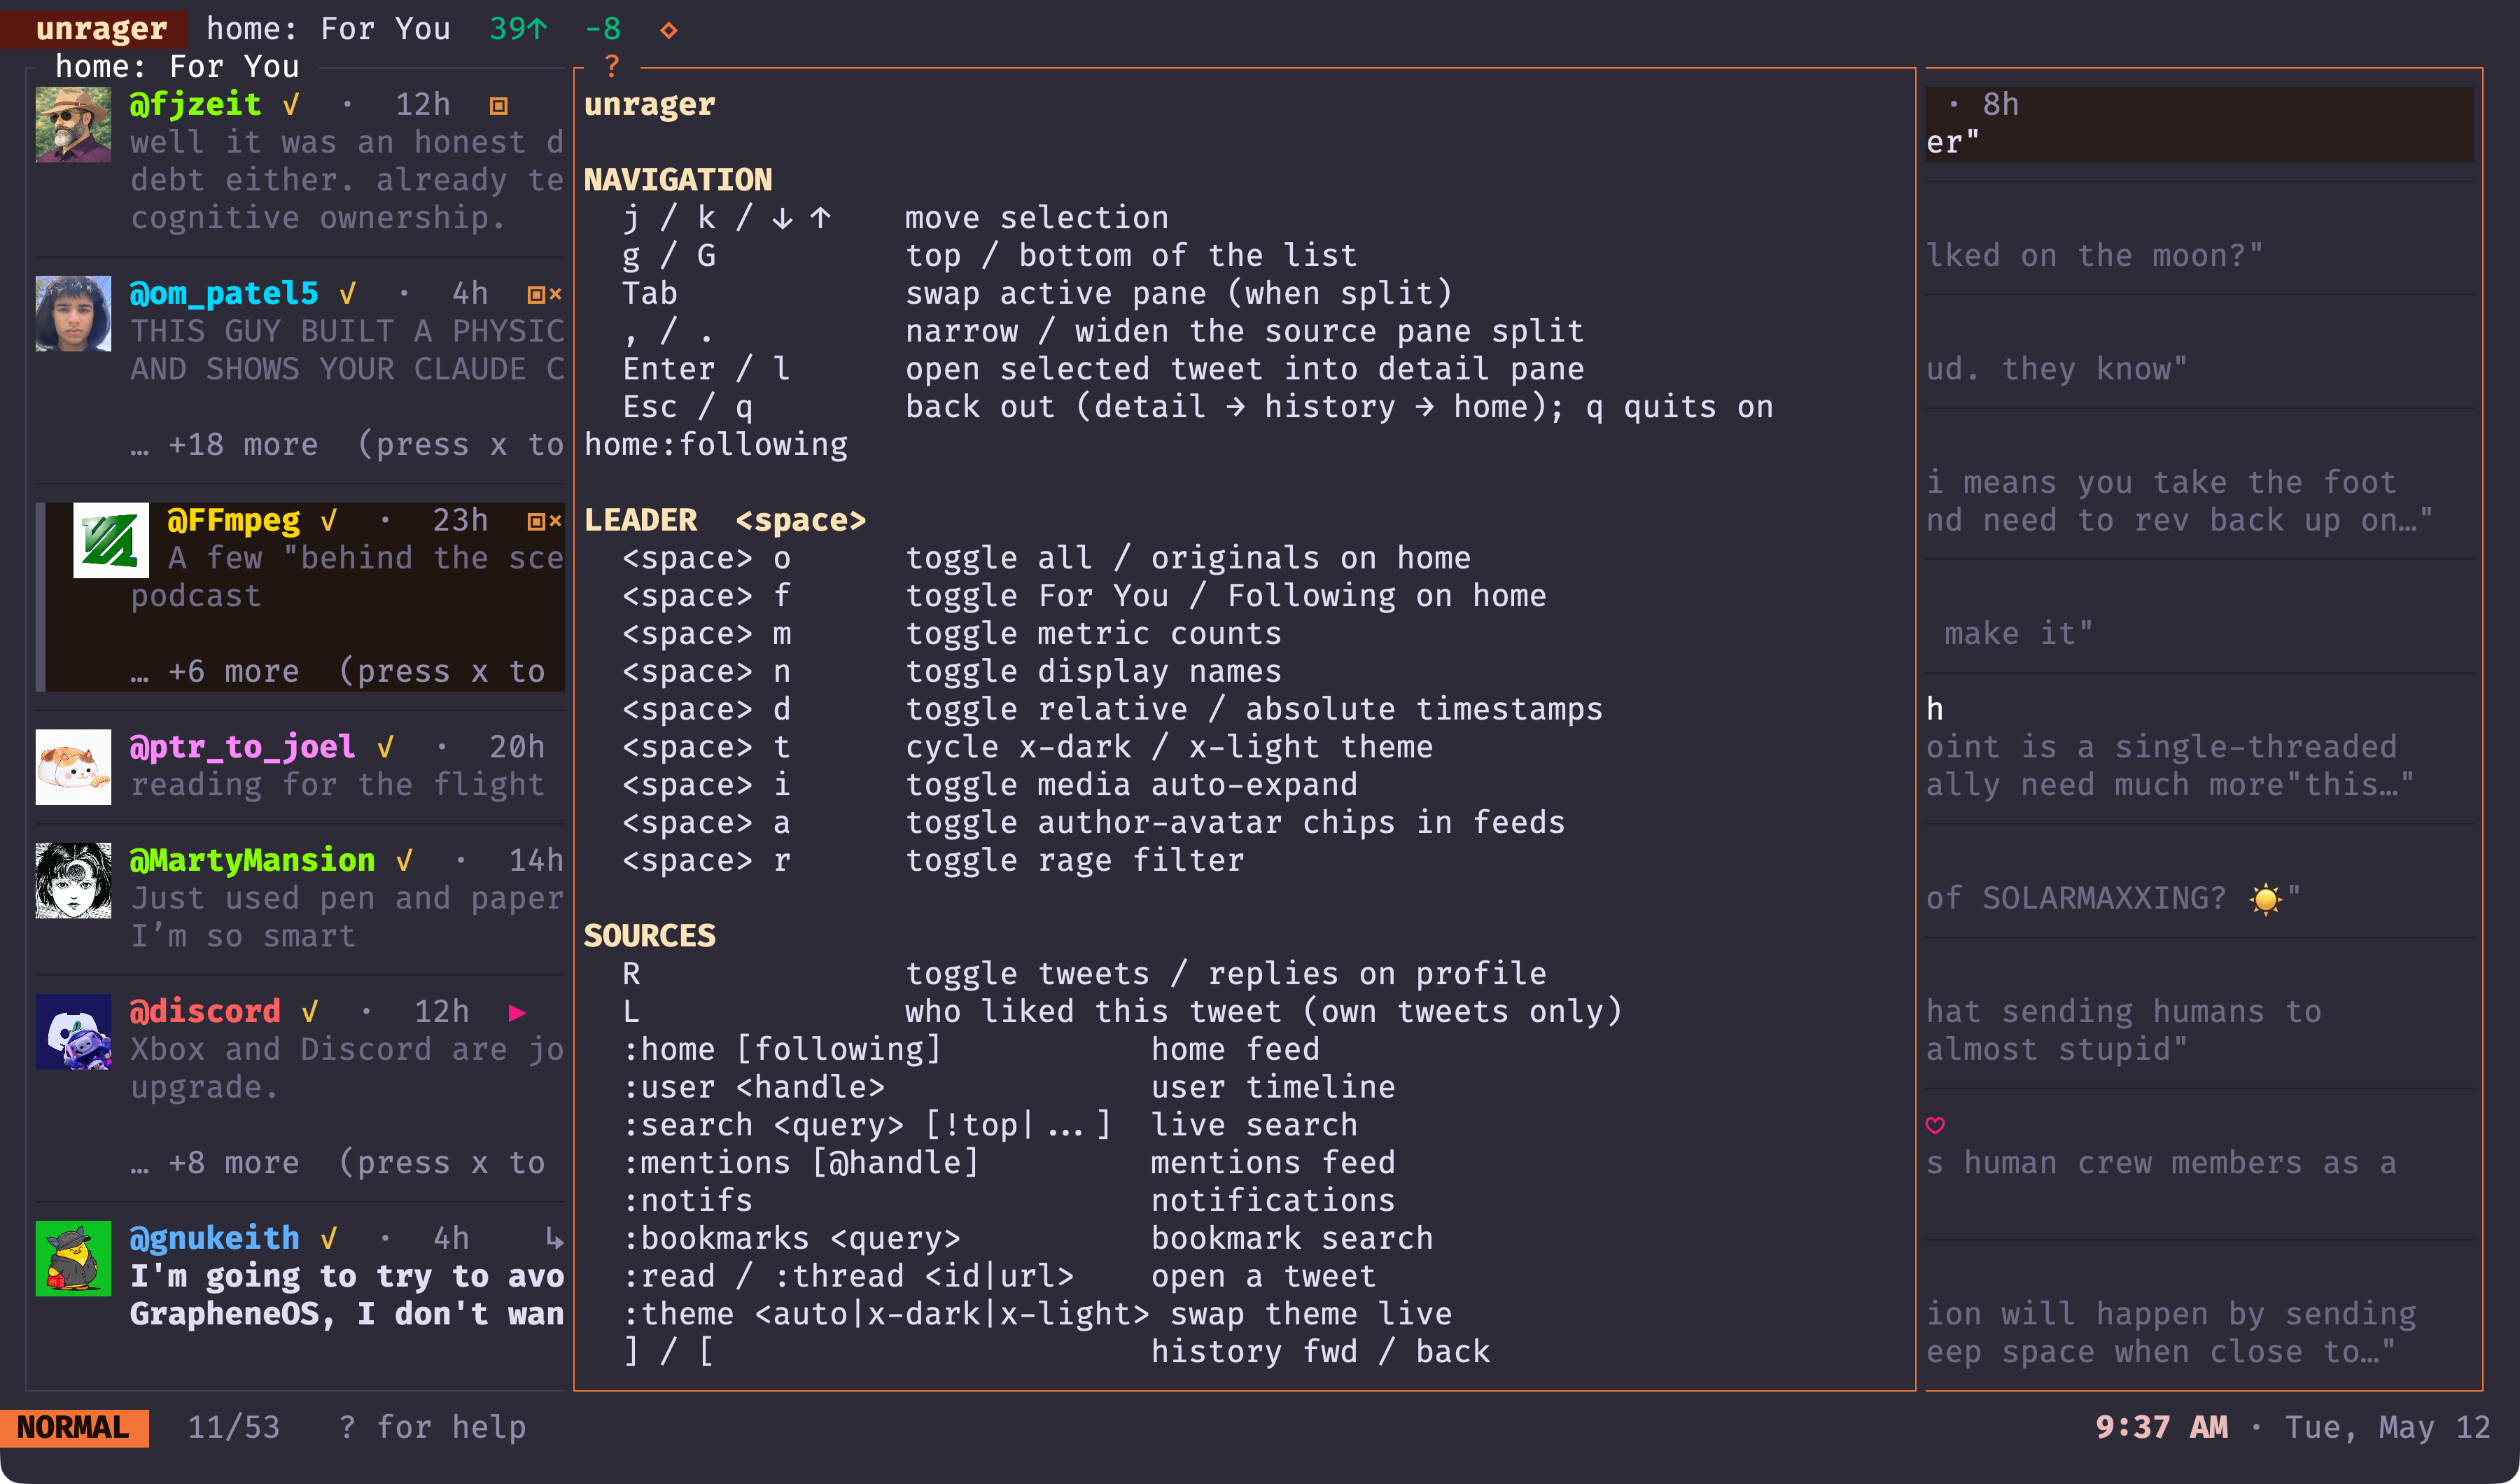Click 'lked on the moon?' text right pane
The width and height of the screenshot is (2520, 1484).
point(2095,256)
